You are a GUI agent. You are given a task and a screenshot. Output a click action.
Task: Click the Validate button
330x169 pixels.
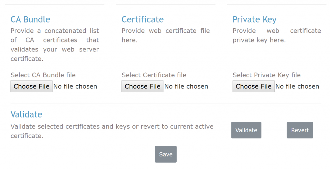[x=246, y=130]
